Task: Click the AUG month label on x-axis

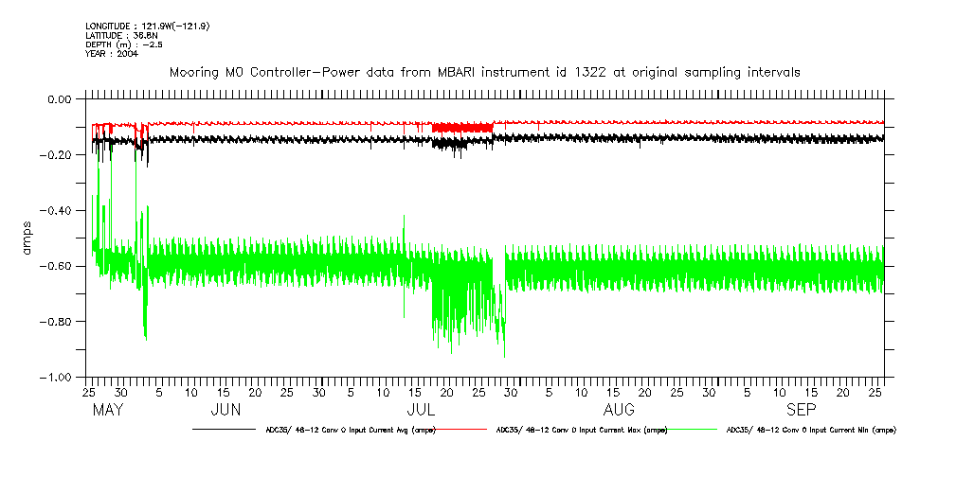Action: click(619, 410)
